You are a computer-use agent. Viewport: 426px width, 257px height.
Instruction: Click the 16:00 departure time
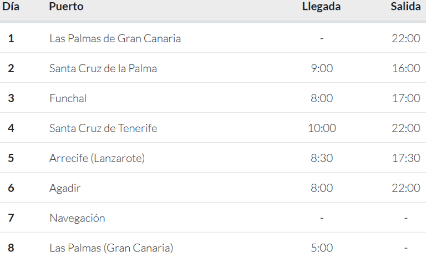406,68
